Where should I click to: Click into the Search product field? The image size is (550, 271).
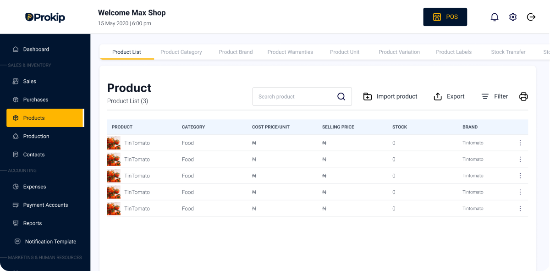pyautogui.click(x=293, y=96)
